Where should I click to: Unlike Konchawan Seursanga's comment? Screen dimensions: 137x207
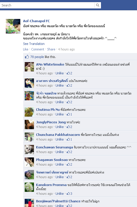pyautogui.click(x=60, y=152)
